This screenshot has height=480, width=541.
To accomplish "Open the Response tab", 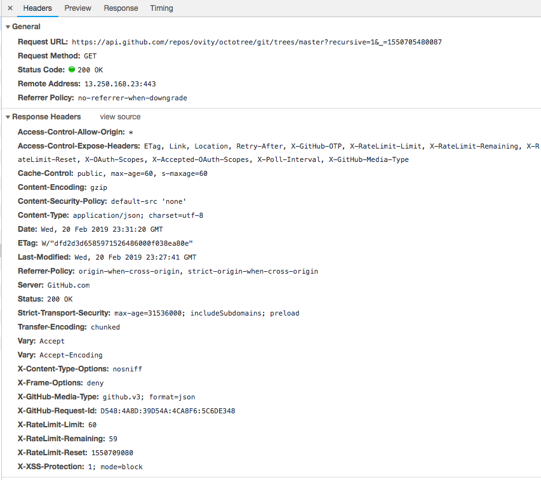I will (121, 8).
